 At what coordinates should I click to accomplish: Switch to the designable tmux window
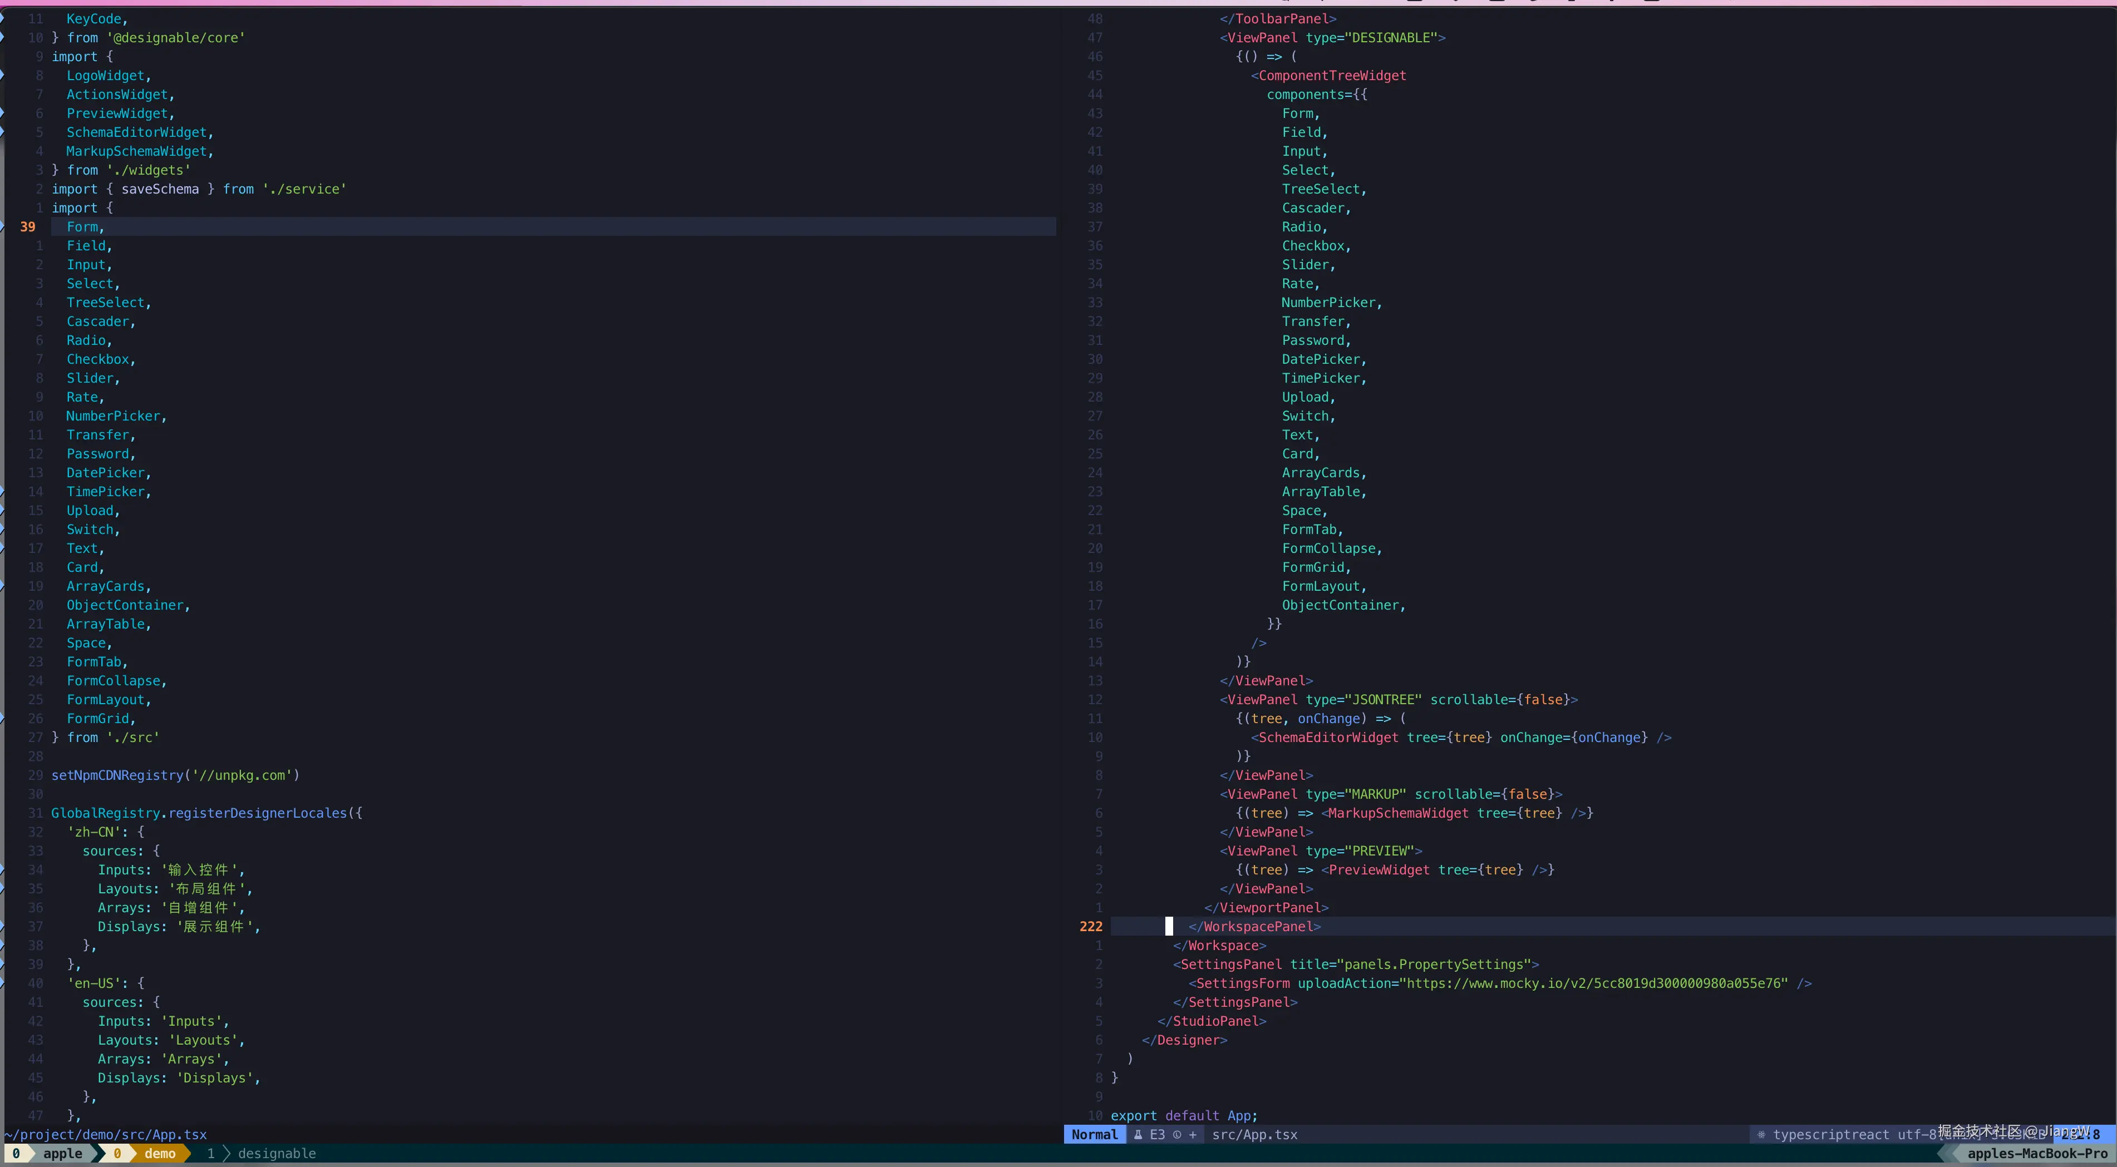click(x=276, y=1153)
